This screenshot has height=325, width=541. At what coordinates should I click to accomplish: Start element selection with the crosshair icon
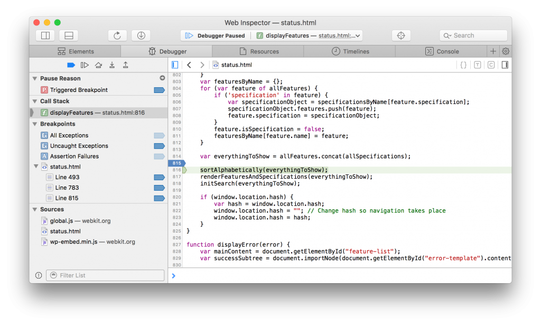coord(401,35)
